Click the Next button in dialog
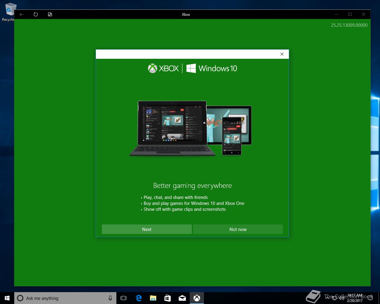The height and width of the screenshot is (304, 380). coord(147,229)
